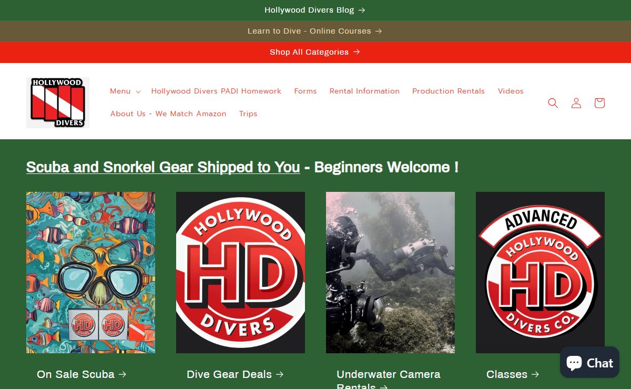Open Production Rentals menu item
Image resolution: width=631 pixels, height=389 pixels.
click(449, 91)
